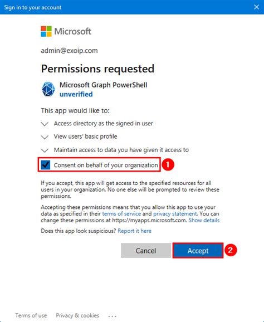Open Privacy & cookies in footer
The image size is (264, 322).
[77, 315]
